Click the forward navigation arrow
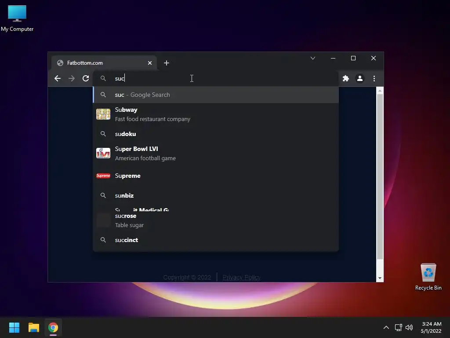Image resolution: width=450 pixels, height=338 pixels. click(72, 78)
